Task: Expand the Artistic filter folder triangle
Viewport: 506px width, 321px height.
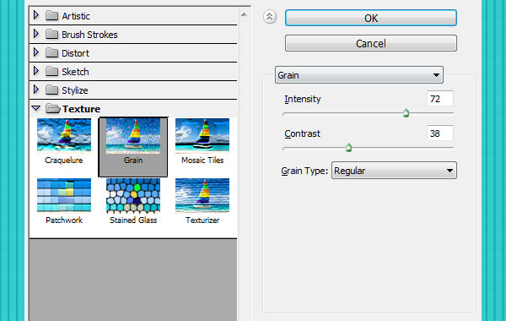Action: pyautogui.click(x=36, y=15)
